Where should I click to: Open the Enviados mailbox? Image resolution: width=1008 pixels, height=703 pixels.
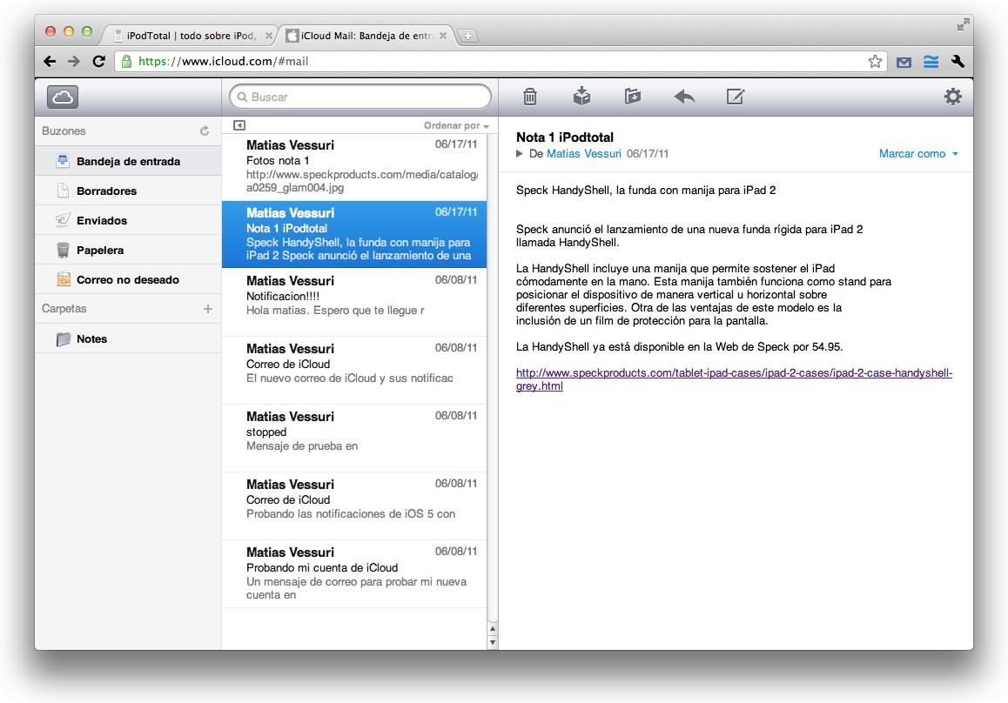click(x=128, y=220)
